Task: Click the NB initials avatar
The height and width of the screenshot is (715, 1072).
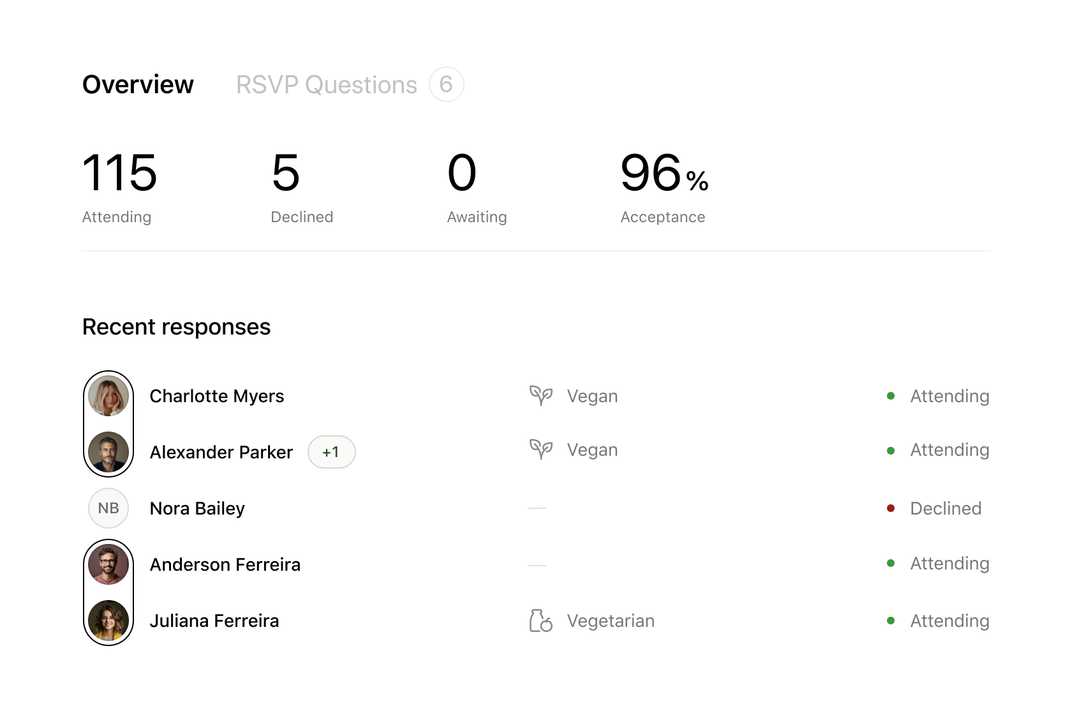Action: [x=108, y=508]
